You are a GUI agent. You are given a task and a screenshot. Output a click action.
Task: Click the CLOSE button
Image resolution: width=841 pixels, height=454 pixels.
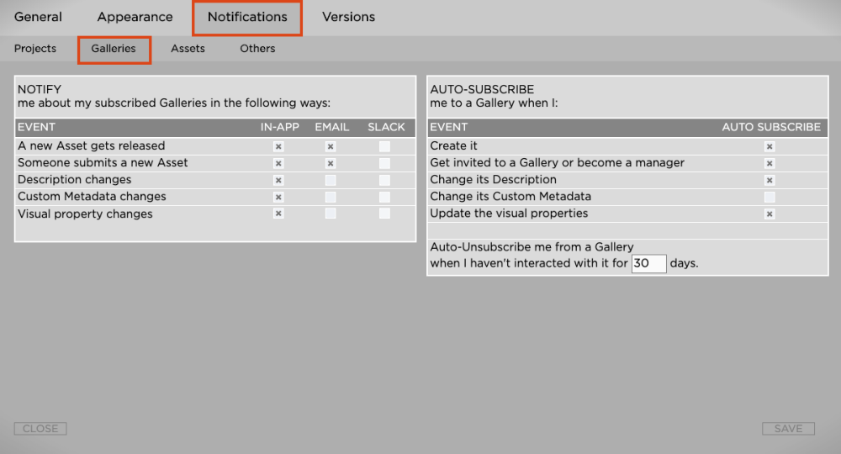point(40,429)
